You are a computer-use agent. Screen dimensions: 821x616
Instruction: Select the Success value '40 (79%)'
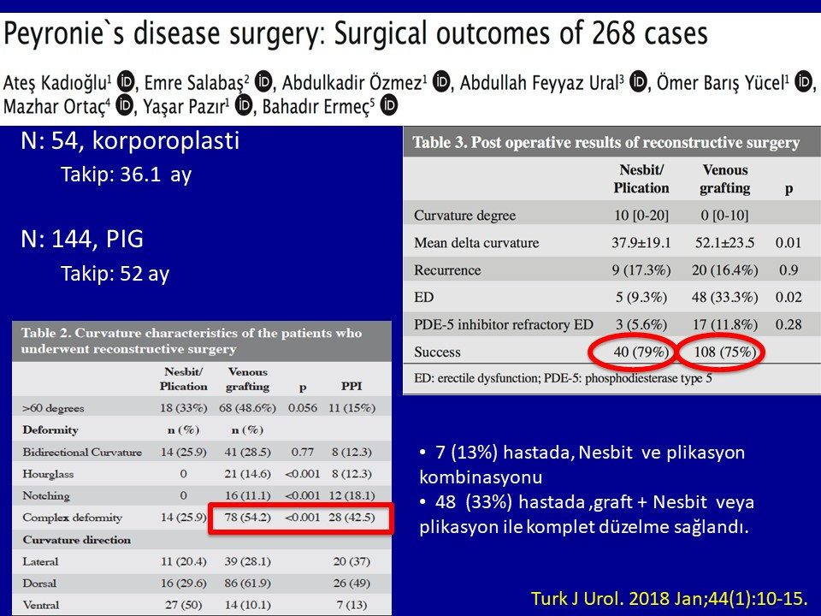point(641,352)
